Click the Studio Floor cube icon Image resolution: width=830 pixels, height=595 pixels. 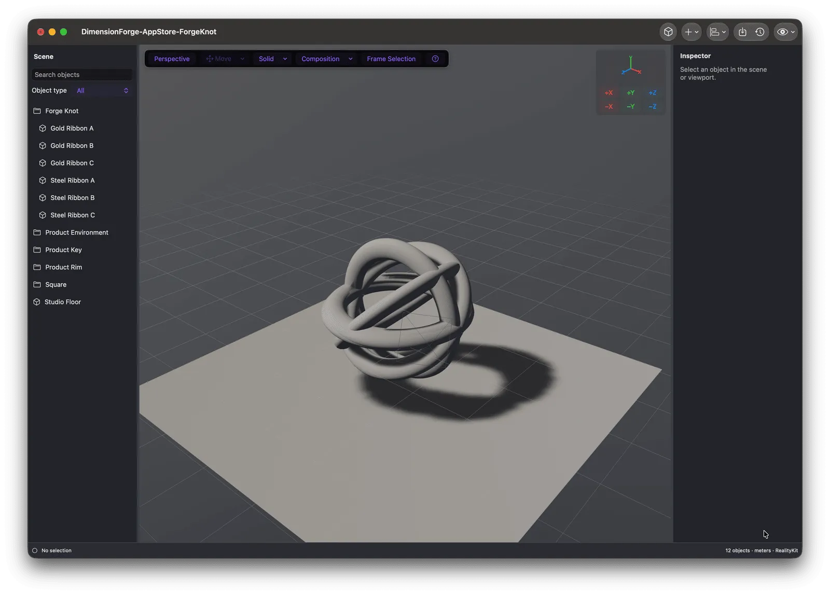(37, 302)
